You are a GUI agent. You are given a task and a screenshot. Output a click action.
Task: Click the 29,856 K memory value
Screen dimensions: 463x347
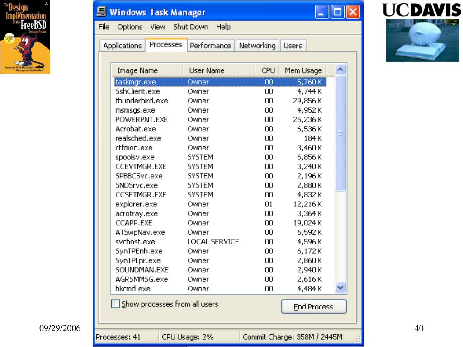coord(307,101)
